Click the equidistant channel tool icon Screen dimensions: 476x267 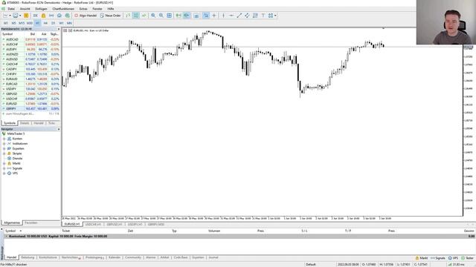click(x=247, y=16)
